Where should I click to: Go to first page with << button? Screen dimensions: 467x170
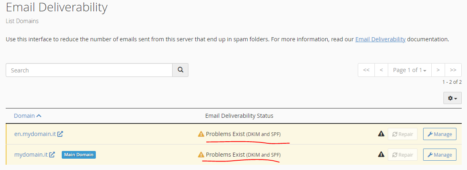tap(366, 70)
